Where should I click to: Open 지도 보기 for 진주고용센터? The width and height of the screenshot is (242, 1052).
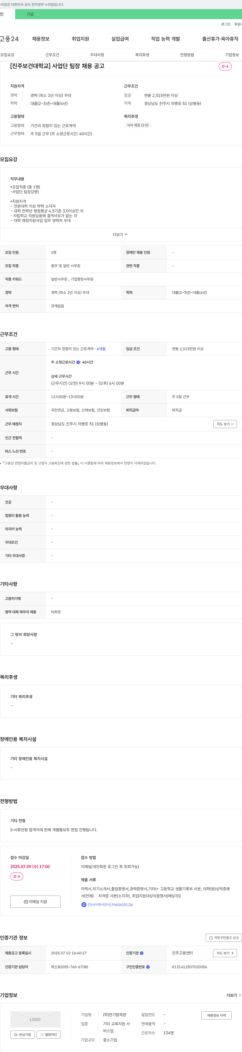225,953
